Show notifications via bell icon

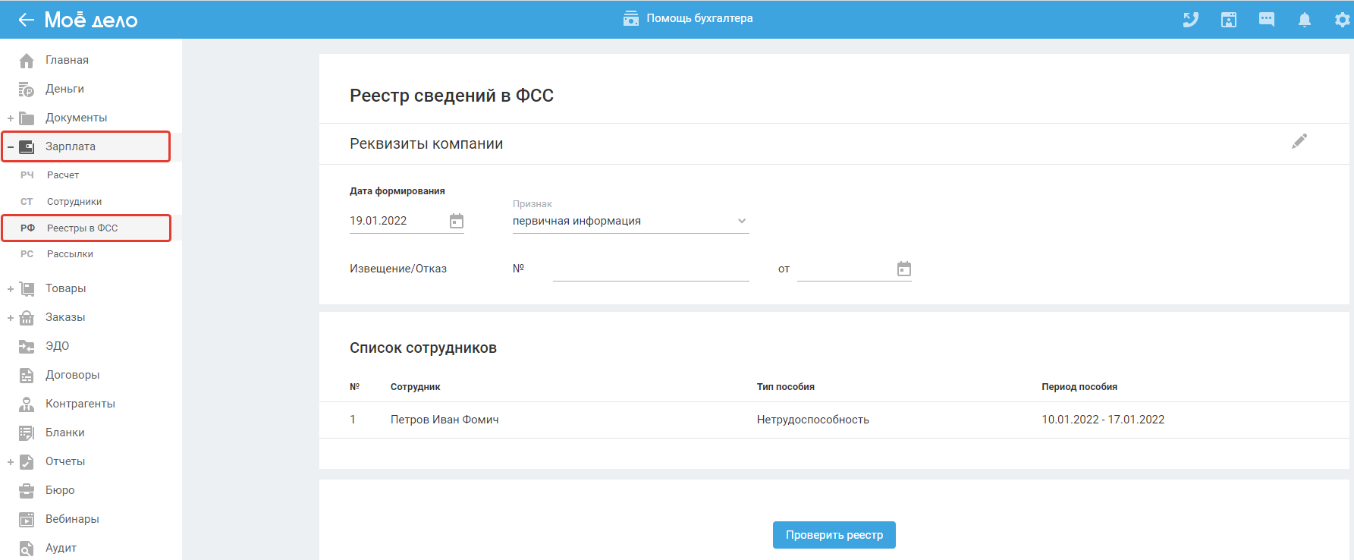pos(1305,20)
